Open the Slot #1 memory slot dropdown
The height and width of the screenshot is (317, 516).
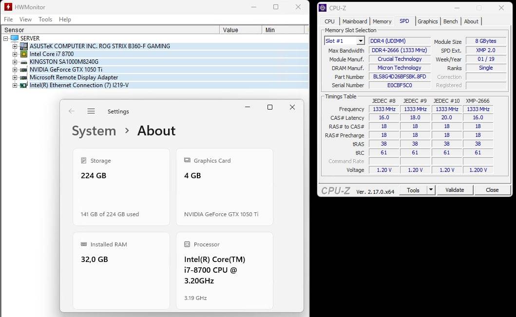361,41
